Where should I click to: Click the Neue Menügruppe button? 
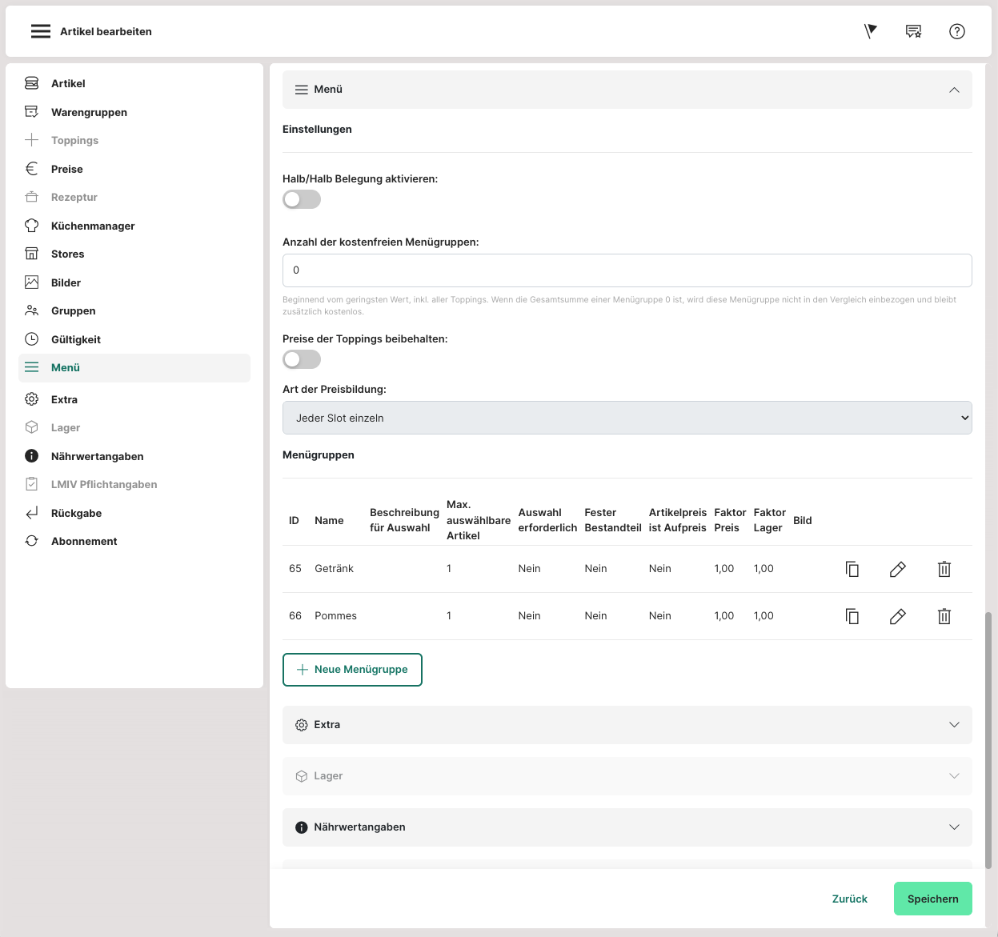[x=352, y=670]
